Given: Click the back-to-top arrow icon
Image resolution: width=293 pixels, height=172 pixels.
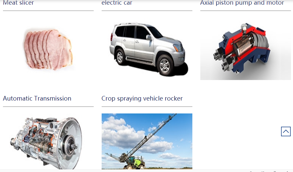Looking at the screenshot, I should (x=286, y=131).
